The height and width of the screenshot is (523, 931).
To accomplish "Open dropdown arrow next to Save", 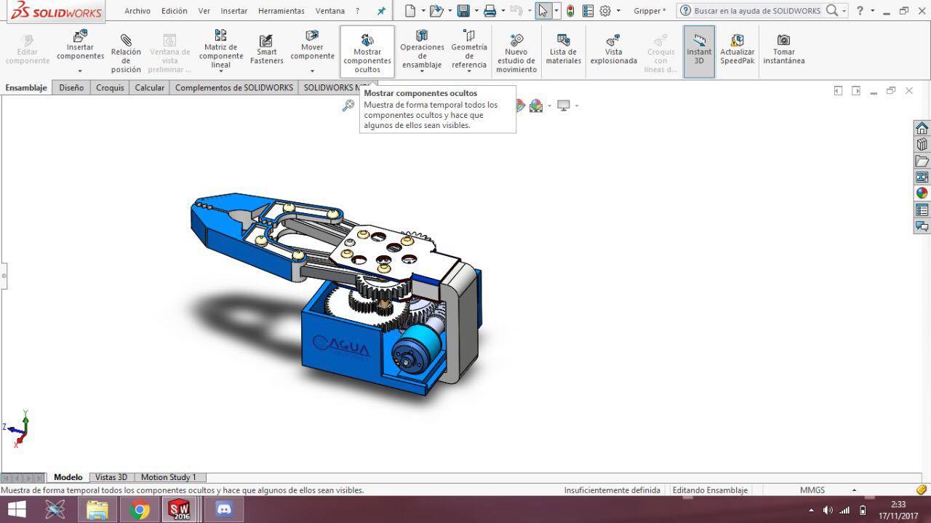I will point(476,11).
